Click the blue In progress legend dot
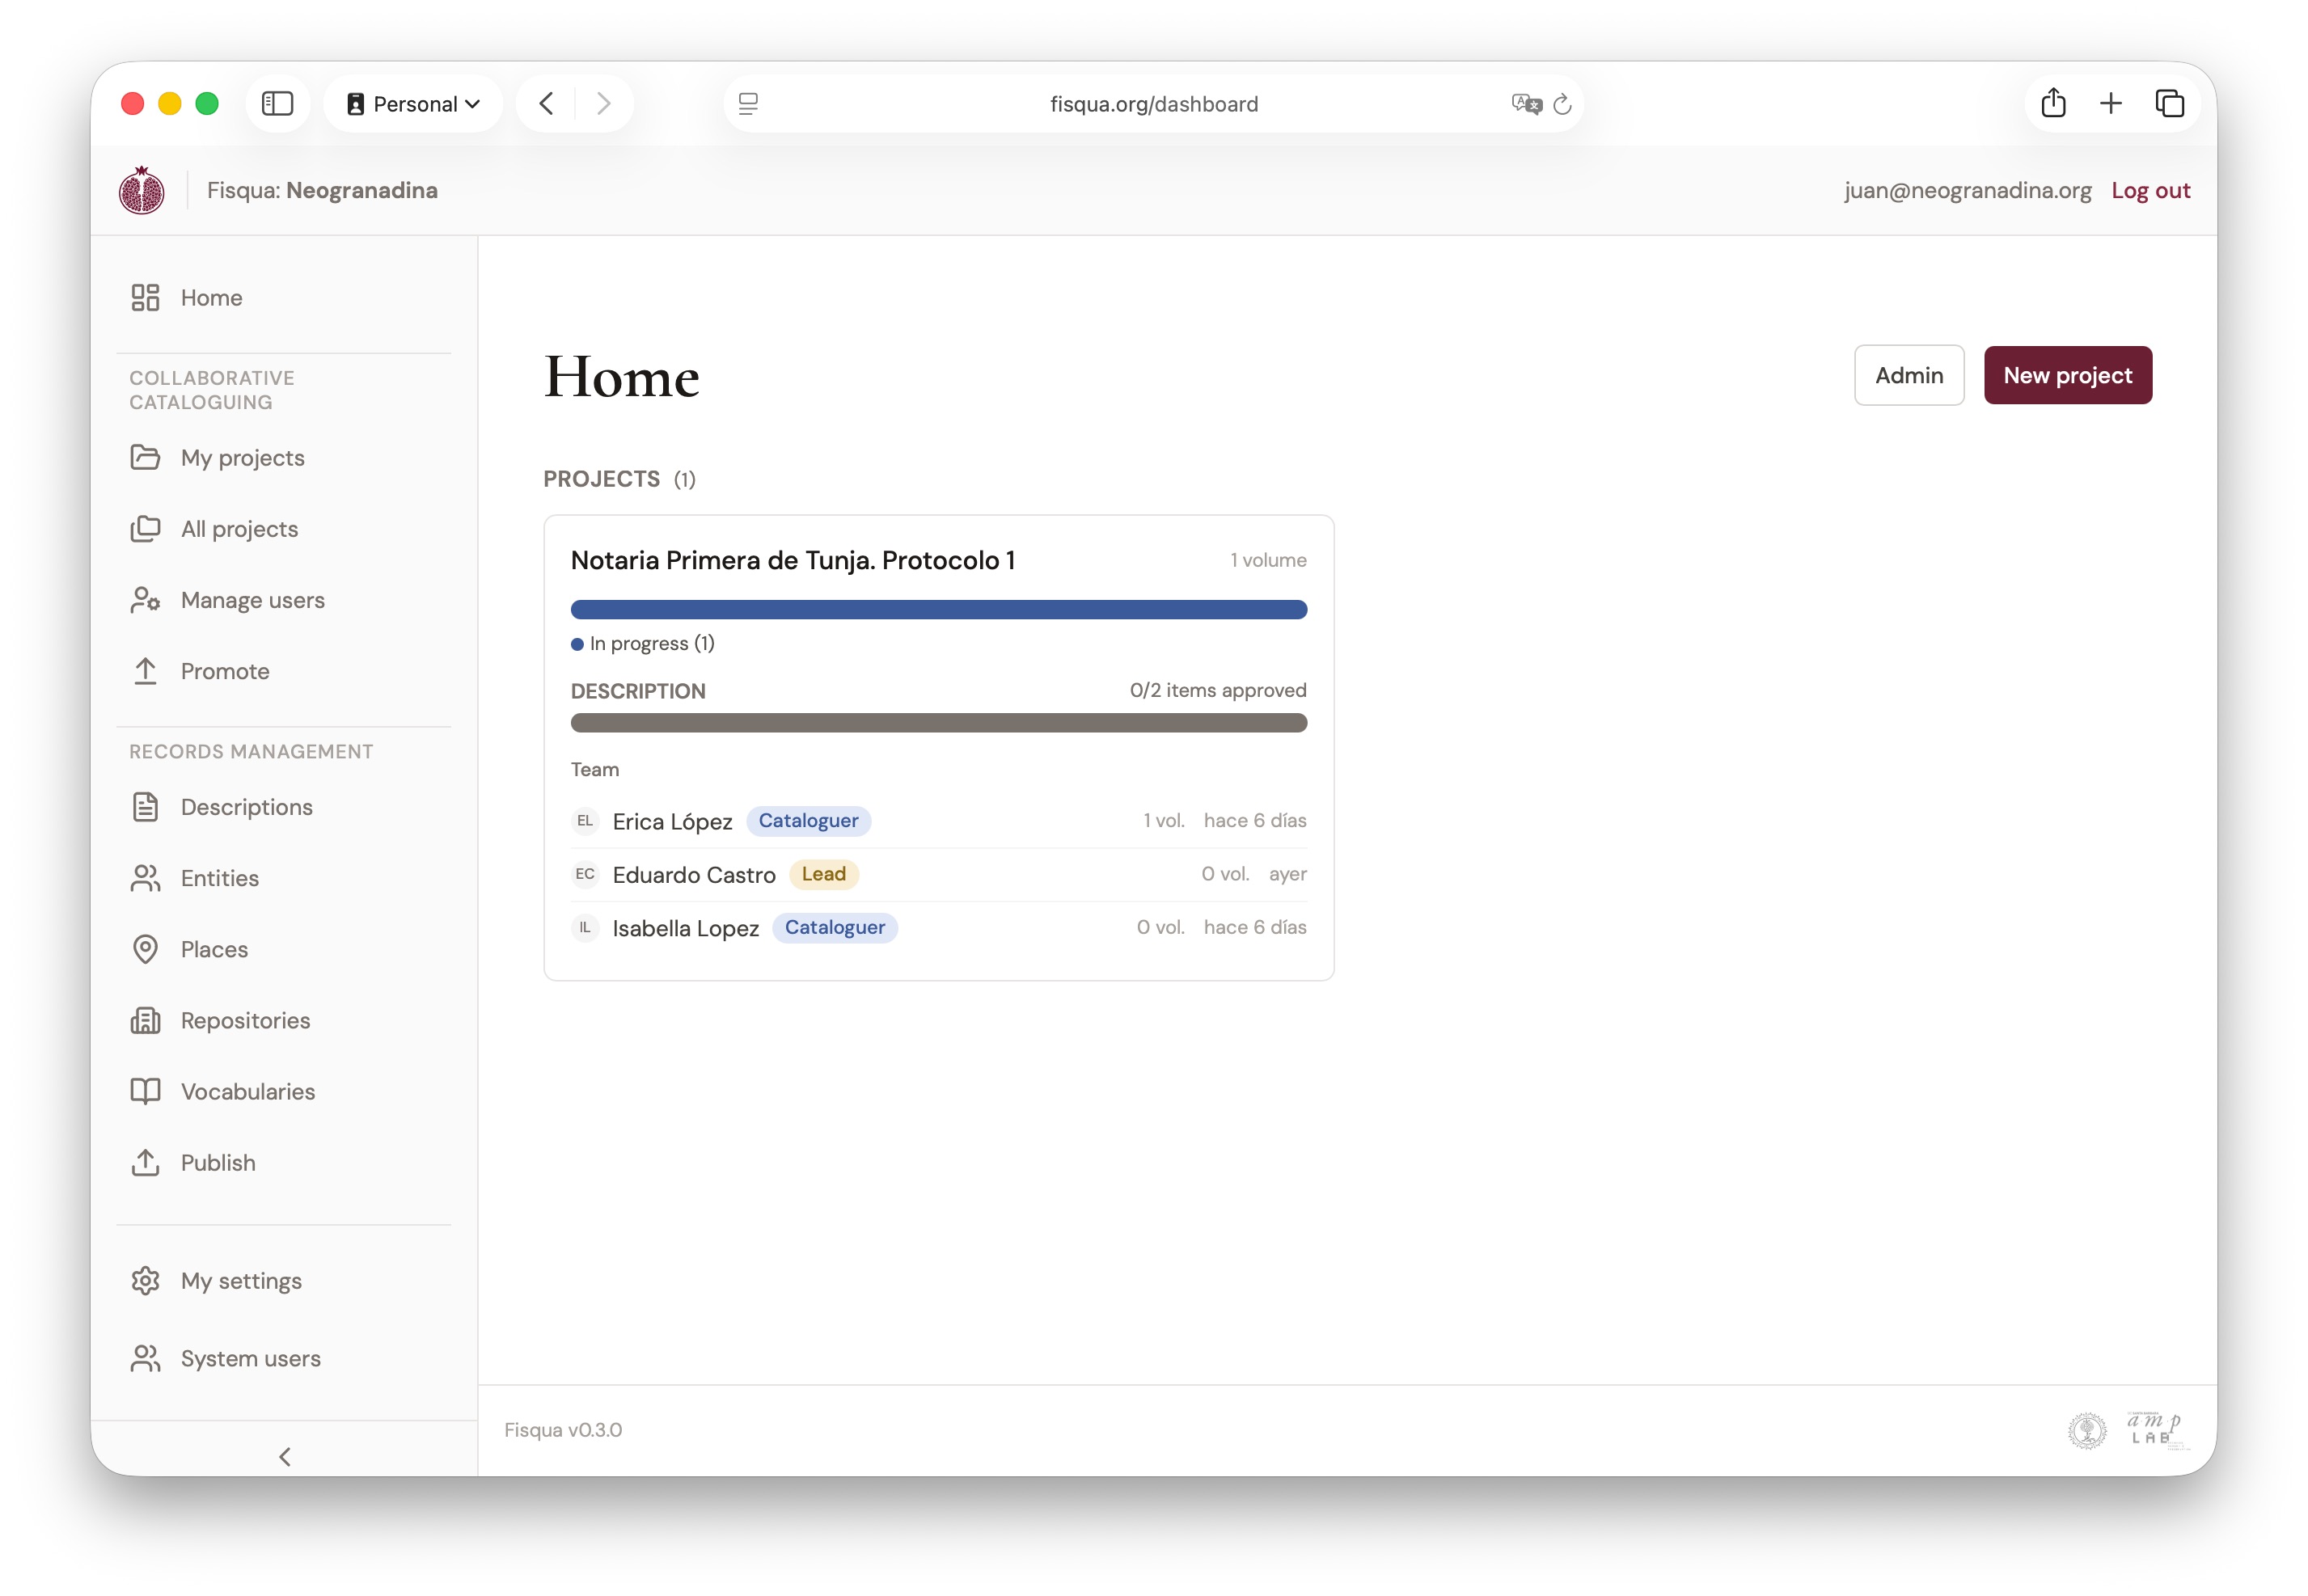The width and height of the screenshot is (2308, 1596). click(x=577, y=644)
